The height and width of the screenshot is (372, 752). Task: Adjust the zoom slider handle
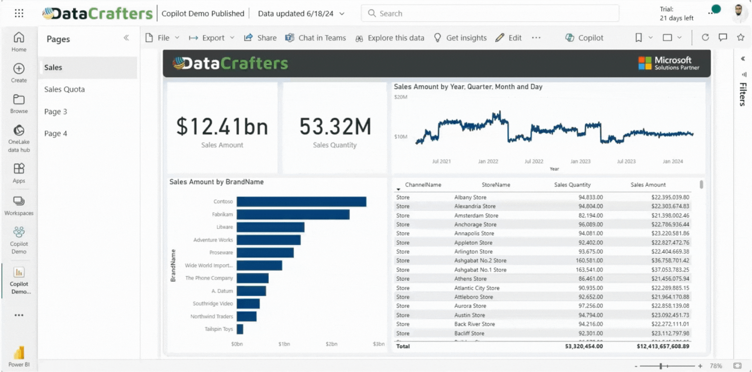[660, 366]
